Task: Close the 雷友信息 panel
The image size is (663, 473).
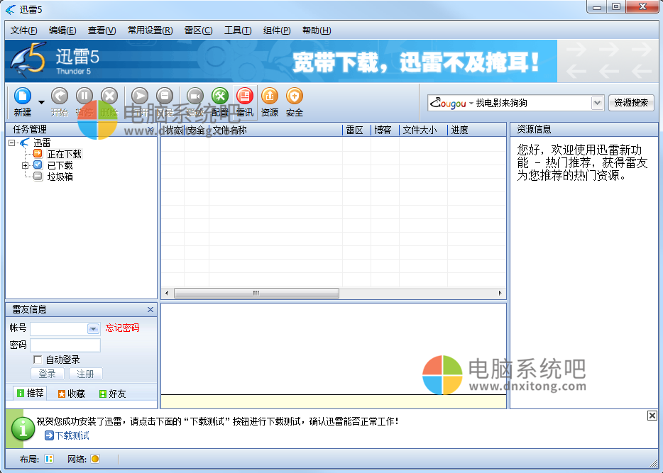Action: coord(150,310)
